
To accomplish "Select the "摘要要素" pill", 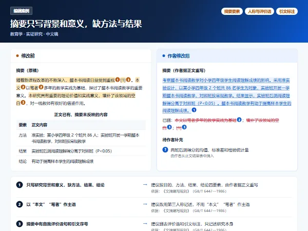I will 232,11.
